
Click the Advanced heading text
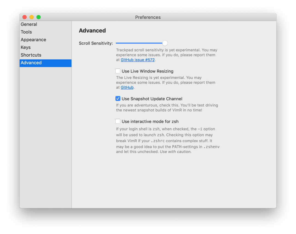tap(92, 31)
